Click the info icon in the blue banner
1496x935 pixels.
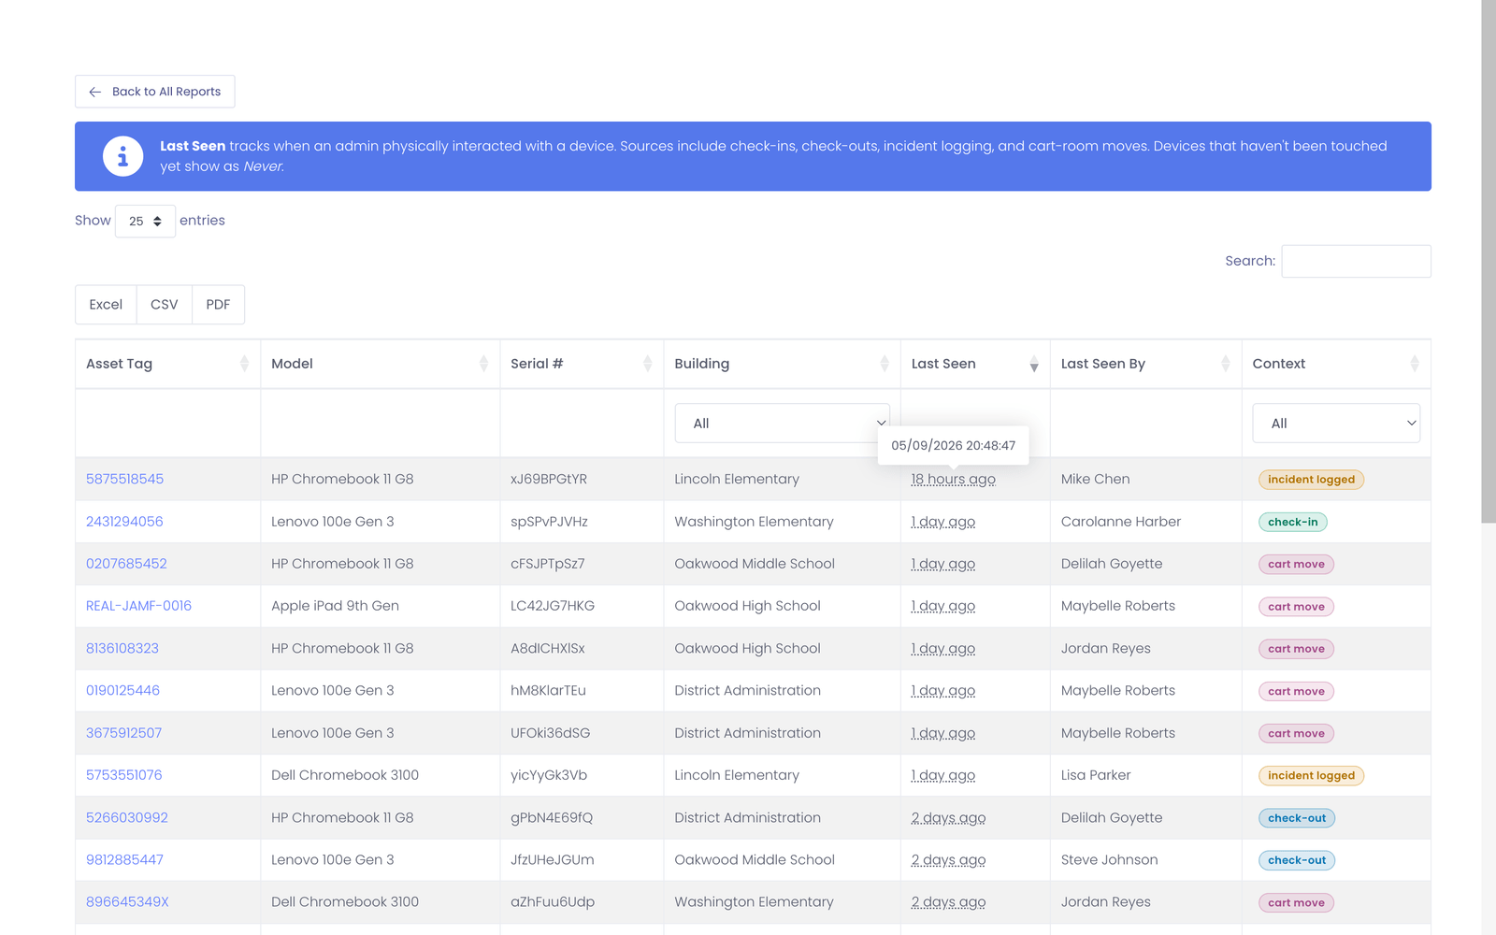[122, 156]
